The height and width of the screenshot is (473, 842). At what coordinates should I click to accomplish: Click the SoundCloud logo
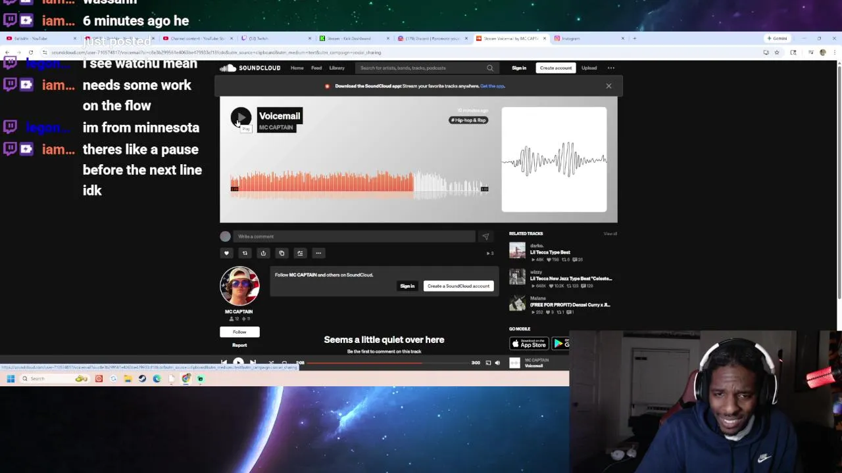[x=250, y=68]
